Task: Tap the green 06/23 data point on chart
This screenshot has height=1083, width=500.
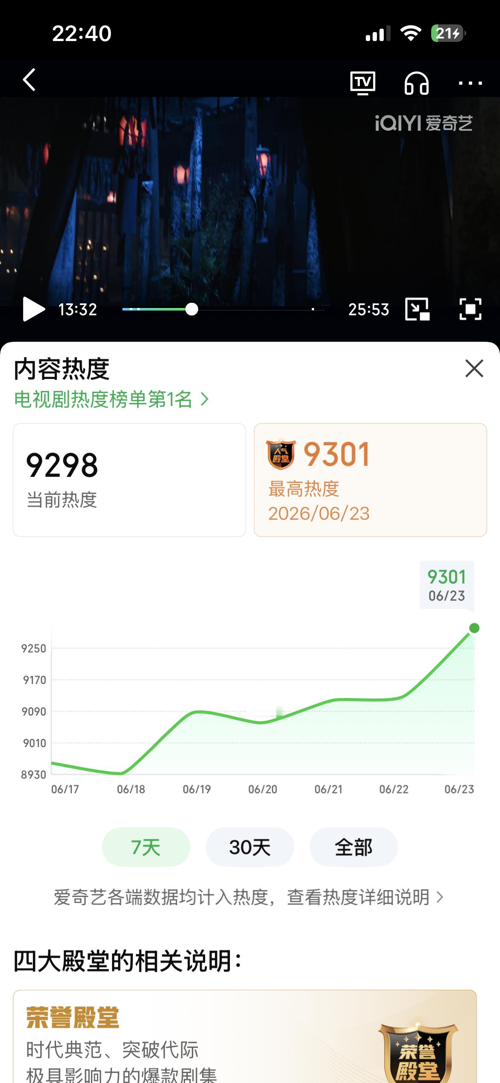Action: pyautogui.click(x=474, y=628)
